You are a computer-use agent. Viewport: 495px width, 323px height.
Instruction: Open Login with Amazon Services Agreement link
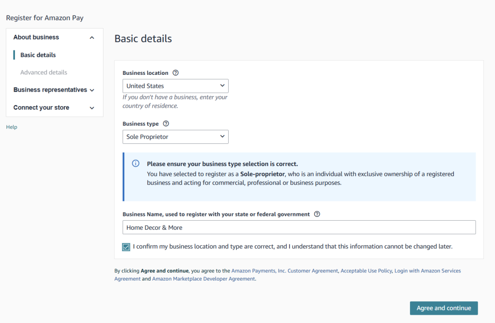(427, 271)
